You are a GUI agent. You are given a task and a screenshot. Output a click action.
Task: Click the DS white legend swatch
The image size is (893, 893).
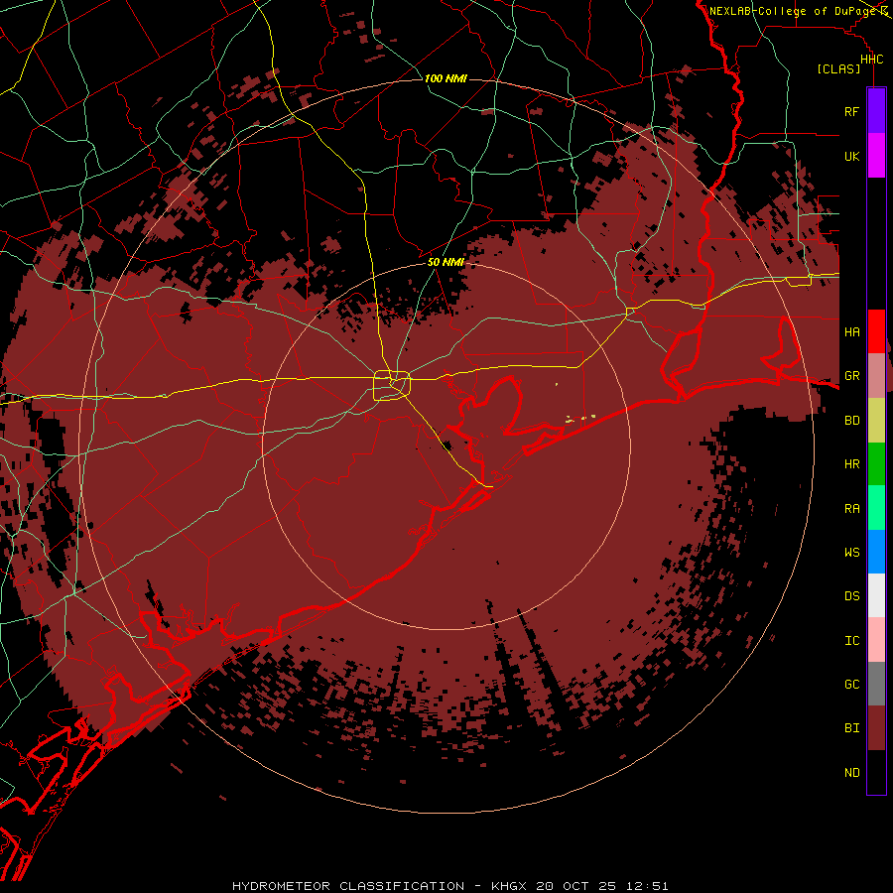click(x=876, y=595)
